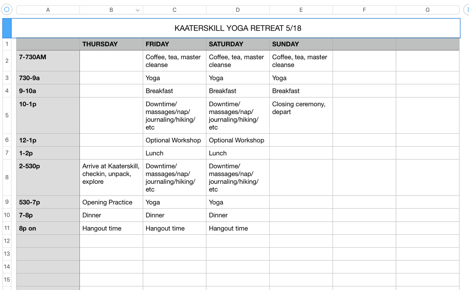Screen dimensions: 469x290
Task: Click the row 12 header number
Action: (7, 241)
